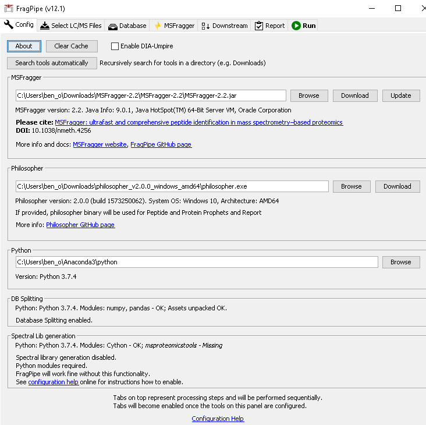Screen dimensions: 426x425
Task: Open the Configuration Help link at bottom
Action: pyautogui.click(x=218, y=419)
